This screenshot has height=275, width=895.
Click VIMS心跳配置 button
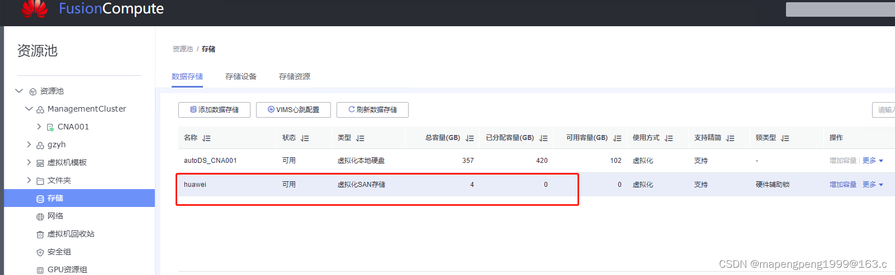[293, 110]
